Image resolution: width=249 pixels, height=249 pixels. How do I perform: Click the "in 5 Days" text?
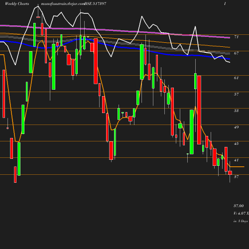pyautogui.click(x=241, y=221)
